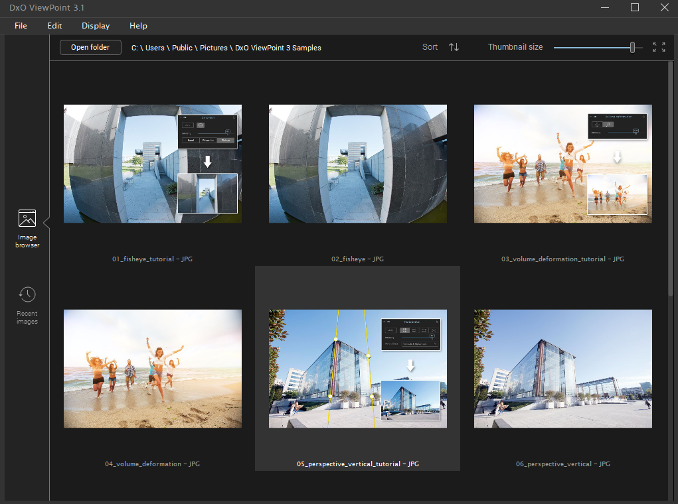Screen dimensions: 678x504
Task: Maximize the DxO ViewPoint window
Action: 634,8
